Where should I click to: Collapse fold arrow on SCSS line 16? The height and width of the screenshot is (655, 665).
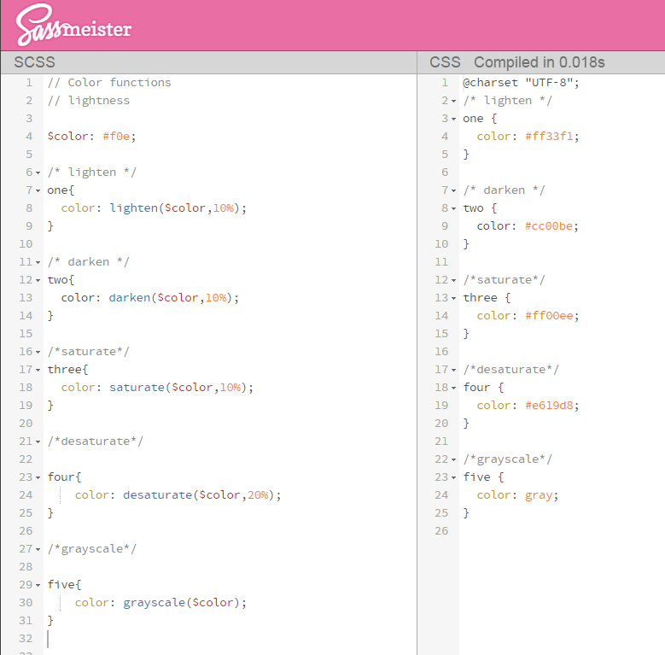[38, 352]
